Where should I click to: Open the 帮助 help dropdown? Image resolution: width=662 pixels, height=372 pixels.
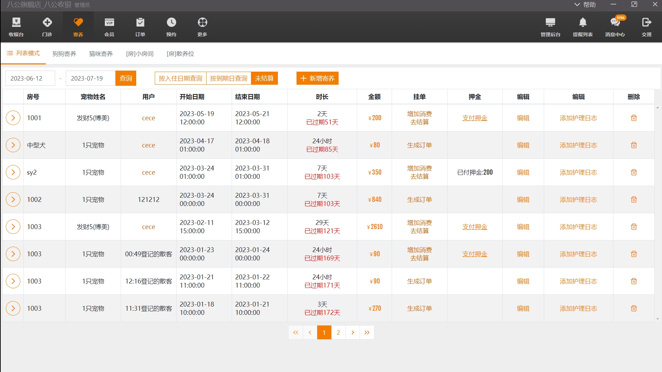coord(585,4)
